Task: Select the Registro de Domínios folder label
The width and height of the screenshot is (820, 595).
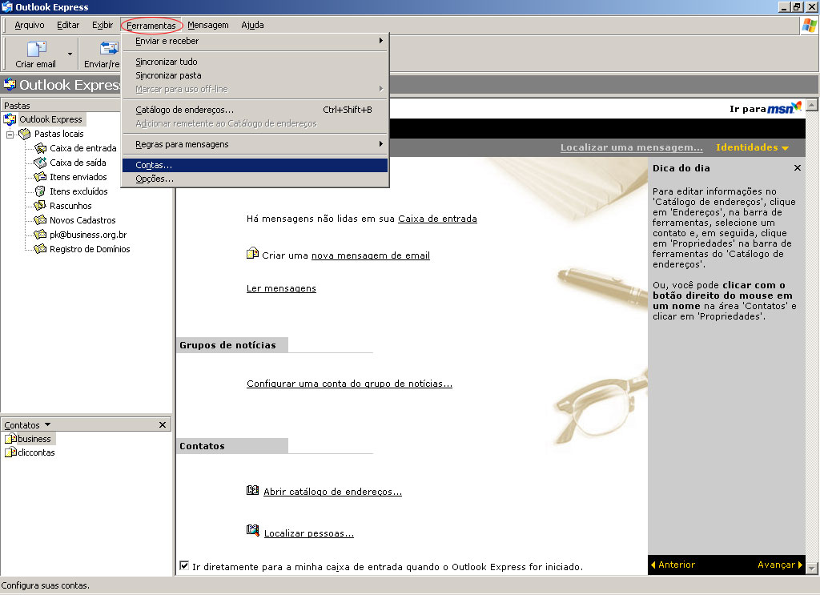Action: [x=90, y=249]
